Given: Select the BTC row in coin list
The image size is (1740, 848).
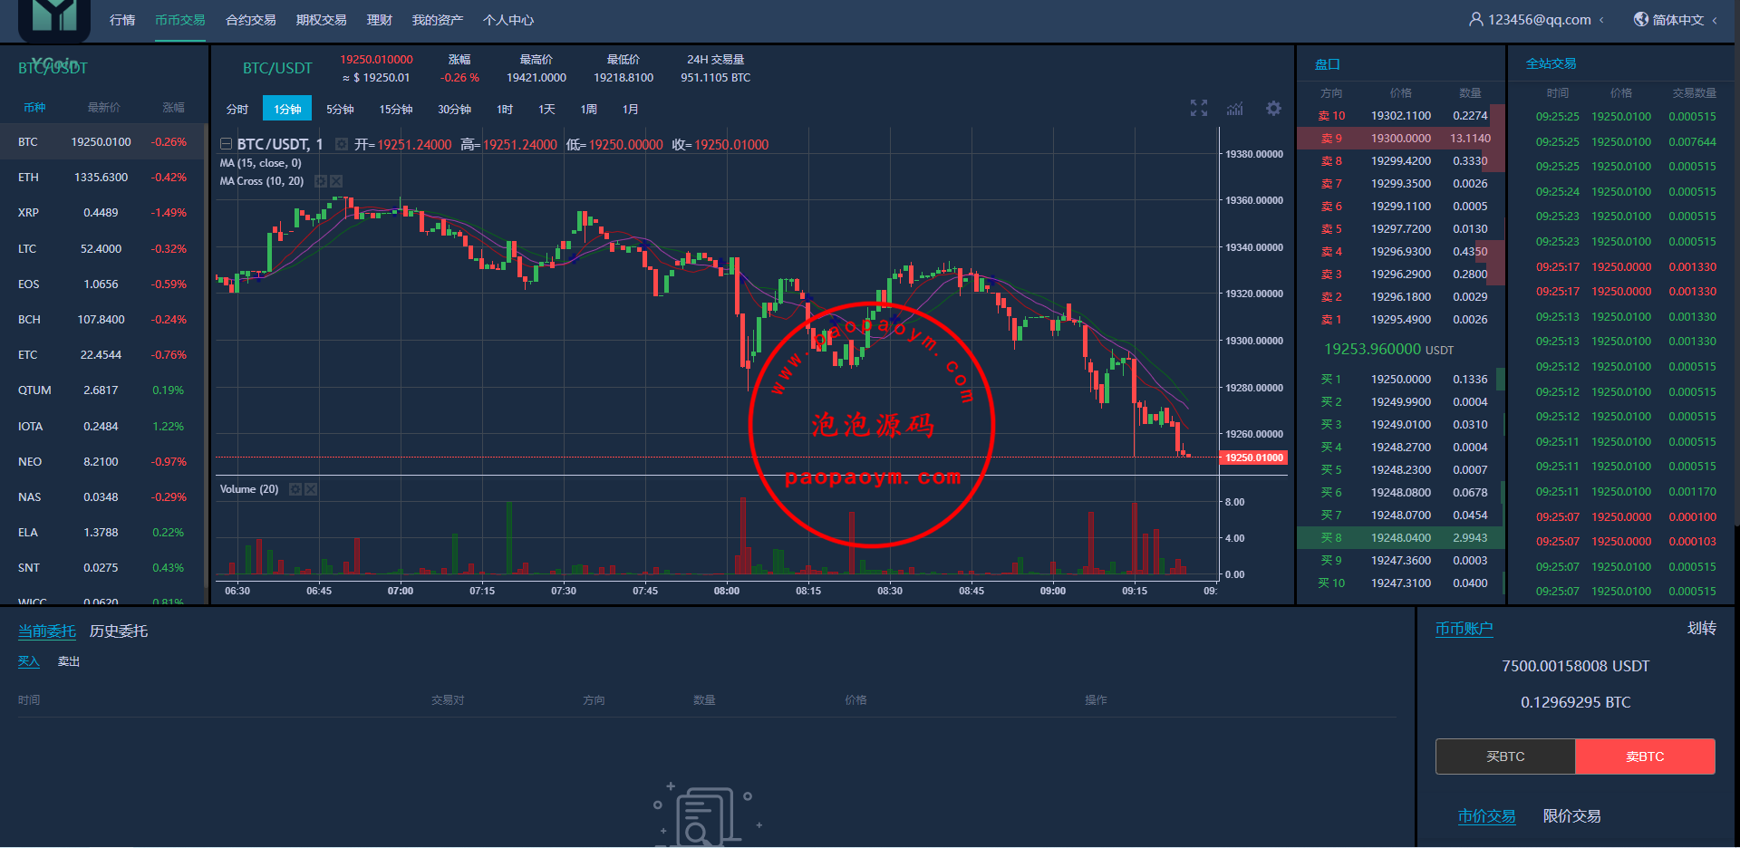Looking at the screenshot, I should click(103, 142).
